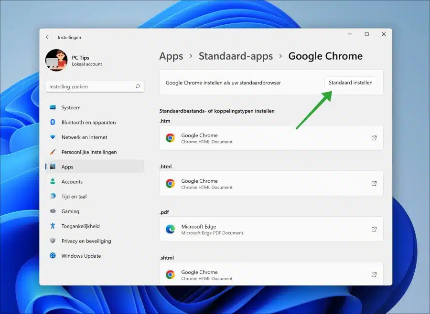430x314 pixels.
Task: Click the Windows Update sync icon
Action: (53, 255)
